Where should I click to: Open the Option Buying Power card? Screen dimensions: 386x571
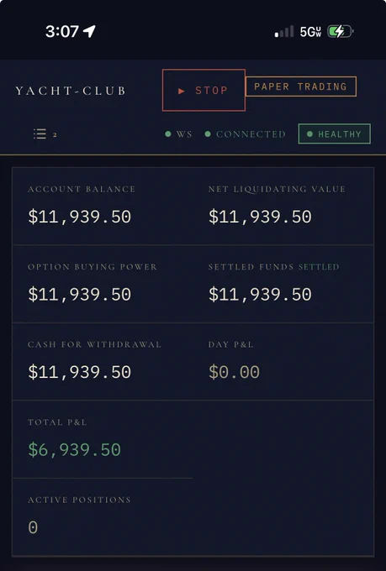coord(103,284)
